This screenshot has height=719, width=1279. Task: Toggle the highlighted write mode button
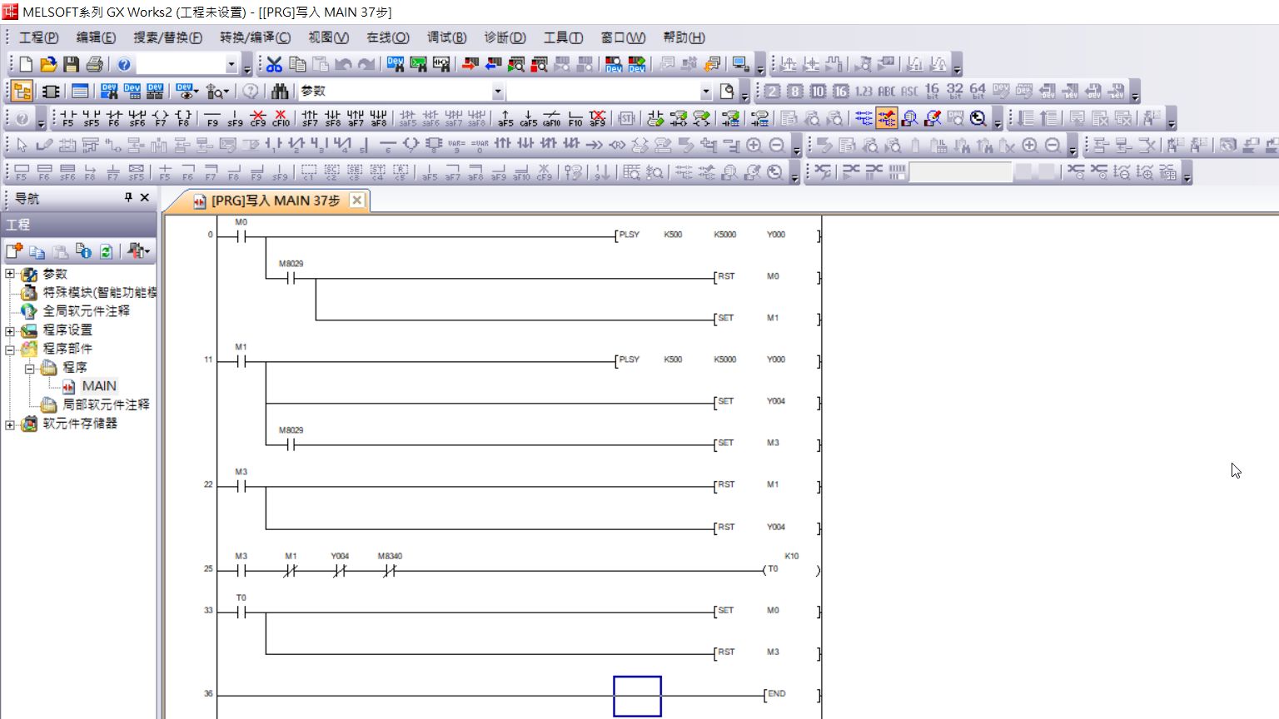[886, 118]
